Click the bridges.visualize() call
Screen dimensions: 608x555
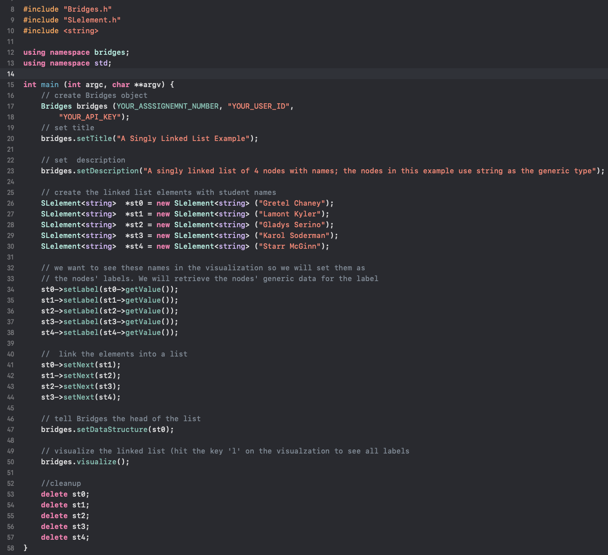[85, 462]
